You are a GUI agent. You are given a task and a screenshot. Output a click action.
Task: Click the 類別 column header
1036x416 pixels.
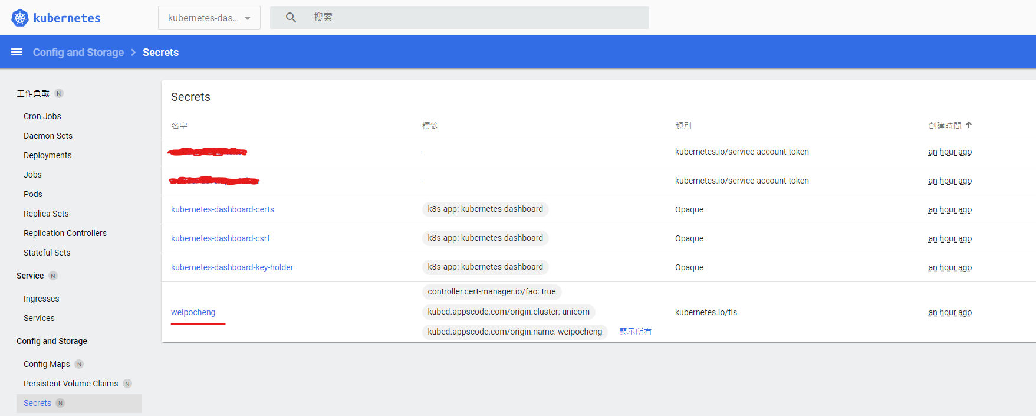(x=683, y=126)
